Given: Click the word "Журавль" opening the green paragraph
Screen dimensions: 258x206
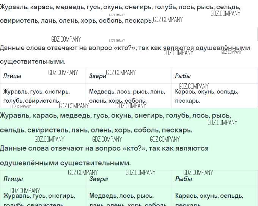Looking at the screenshot, I should click(14, 115).
